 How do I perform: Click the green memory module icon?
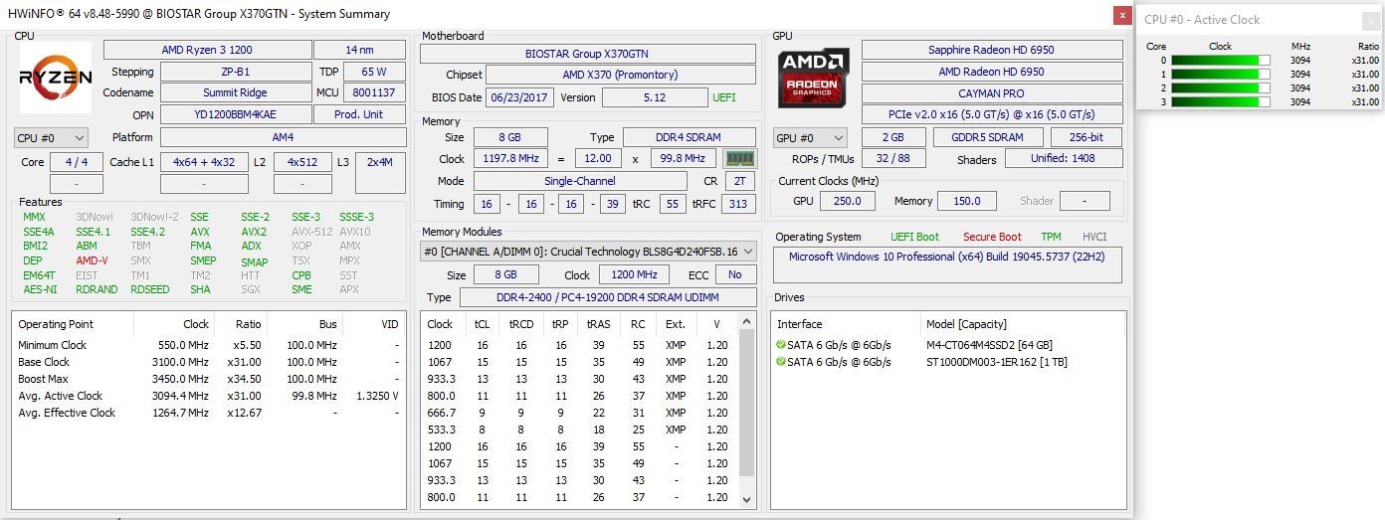coord(738,158)
